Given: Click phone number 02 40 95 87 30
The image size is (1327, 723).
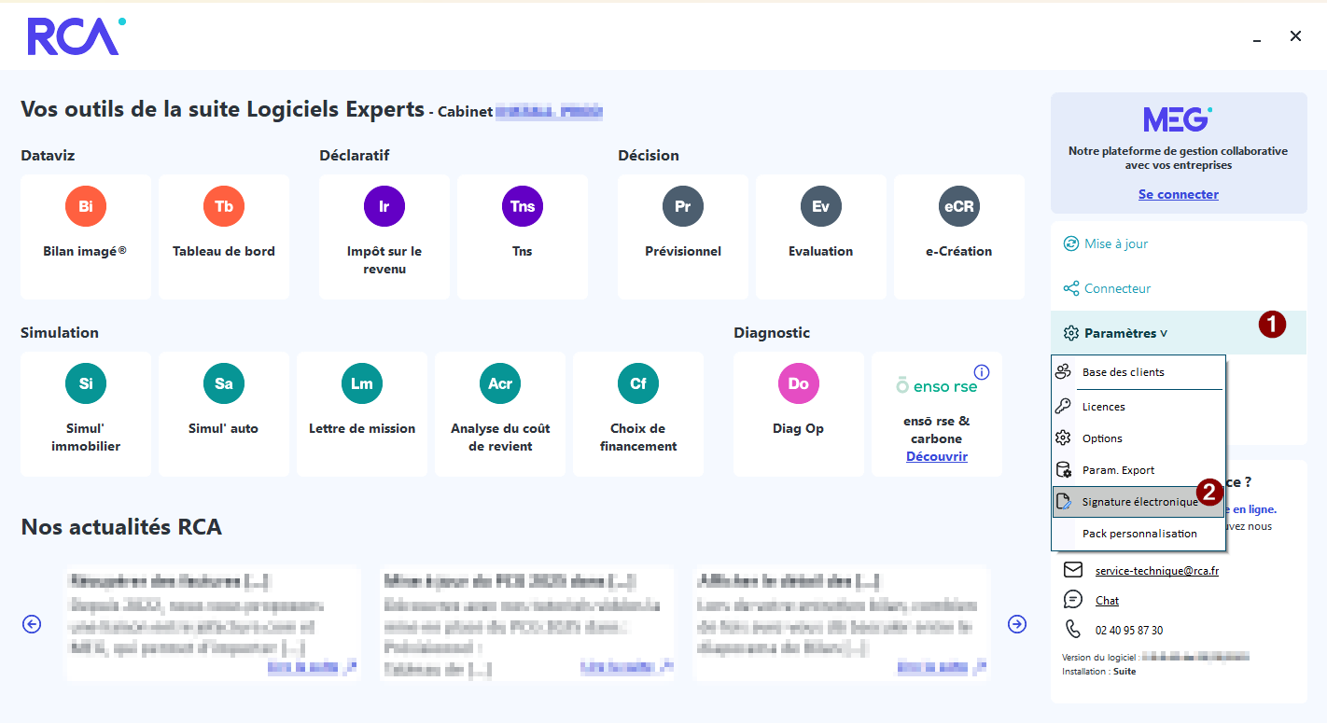Looking at the screenshot, I should pyautogui.click(x=1129, y=631).
